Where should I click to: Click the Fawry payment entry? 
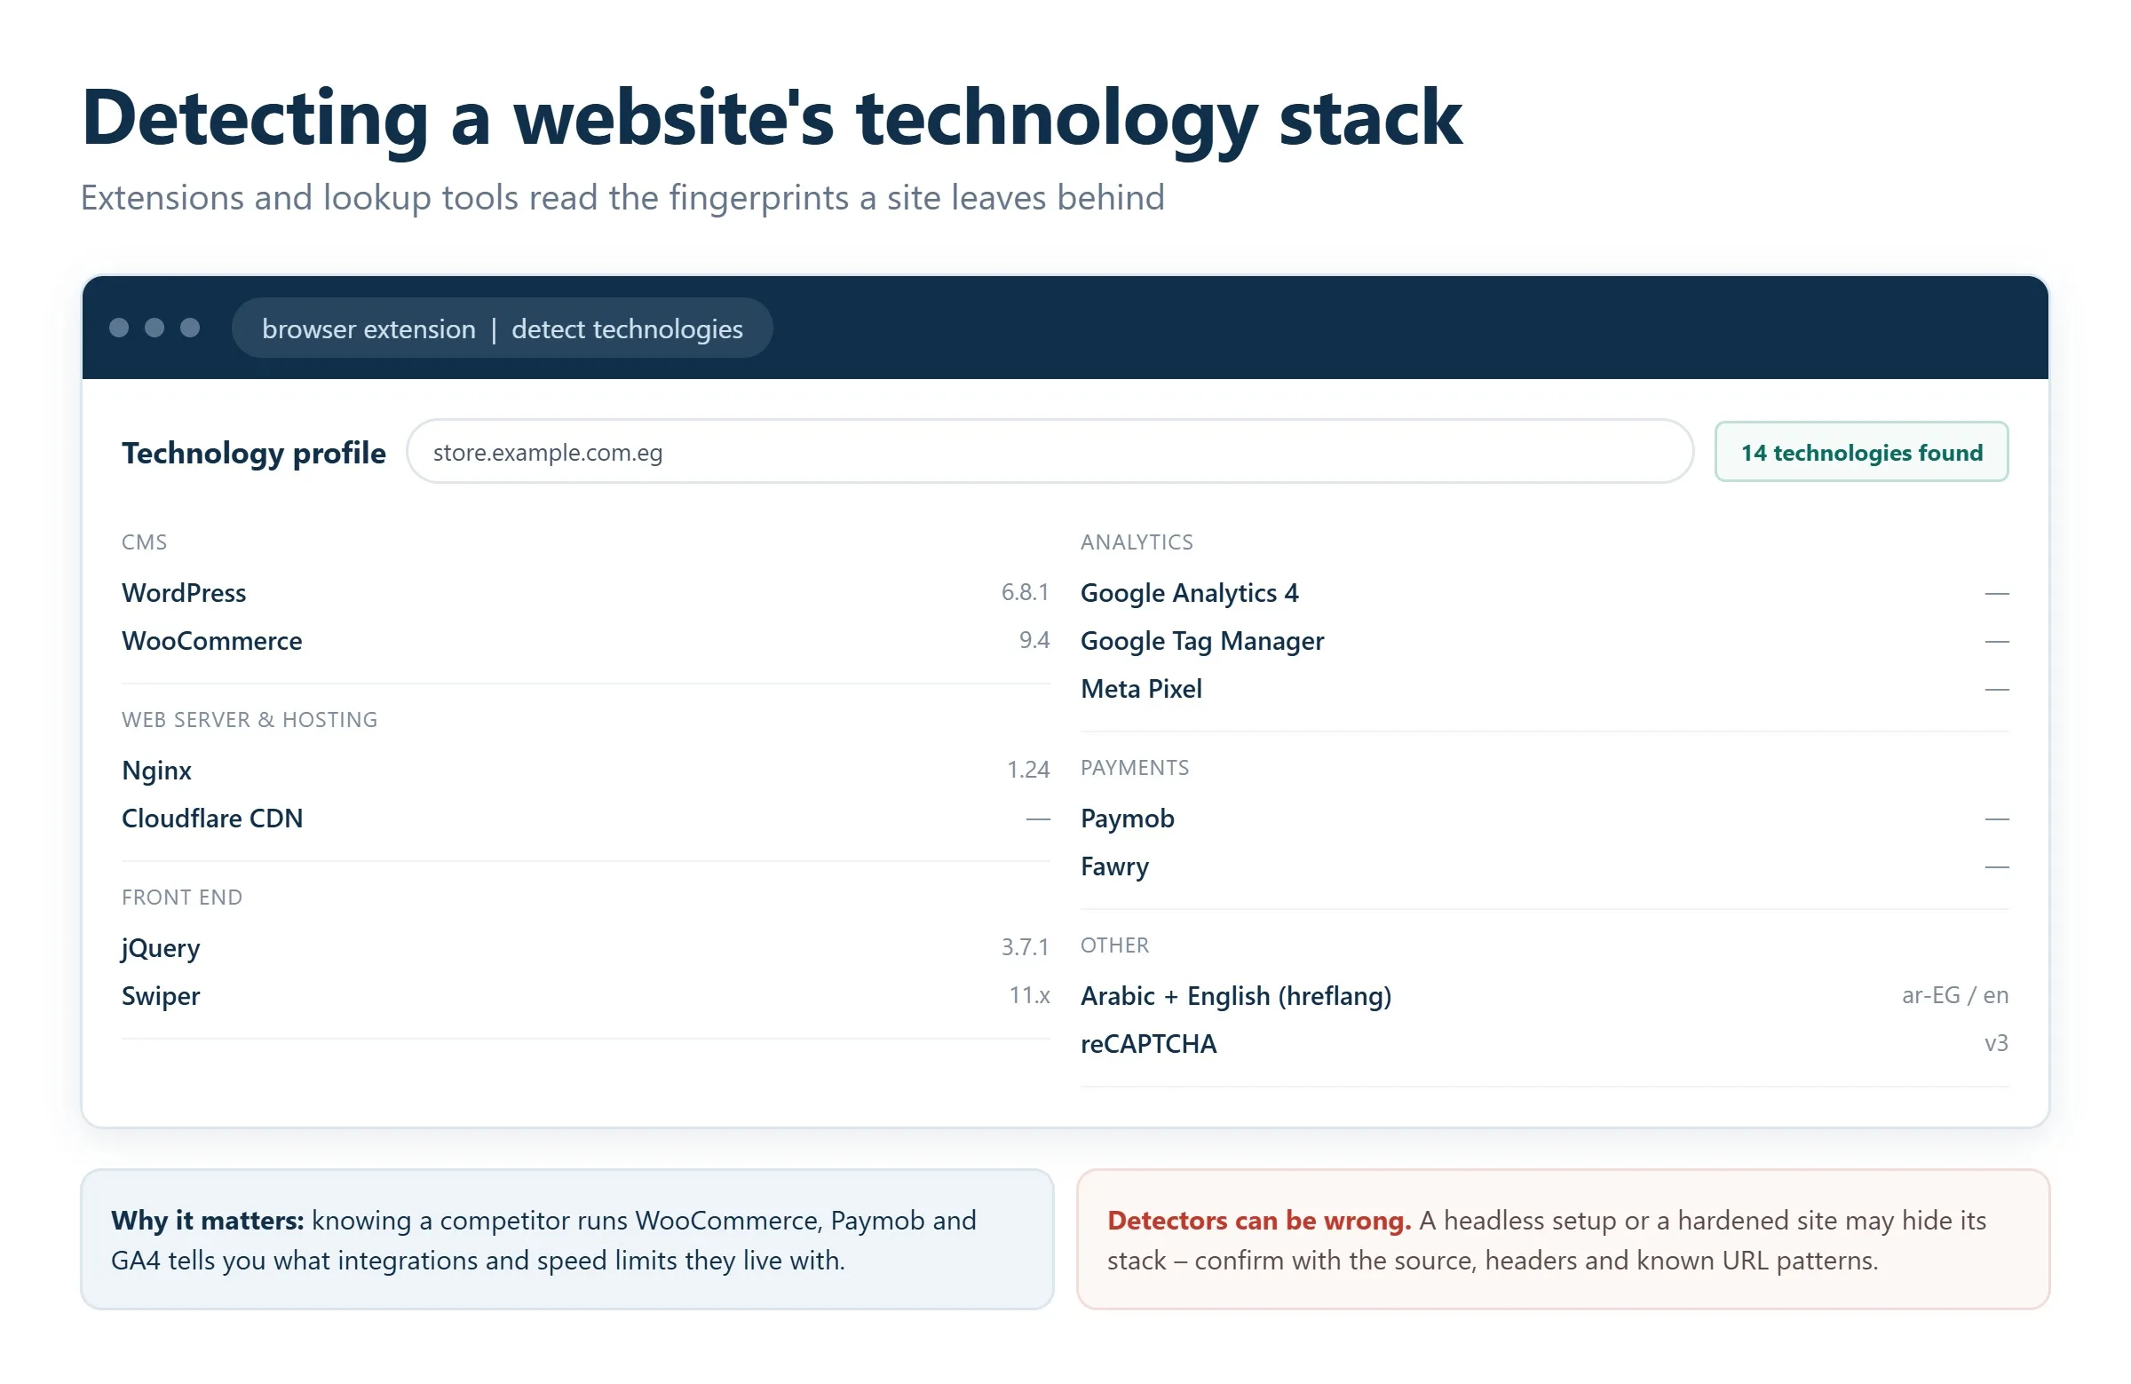coord(1544,866)
